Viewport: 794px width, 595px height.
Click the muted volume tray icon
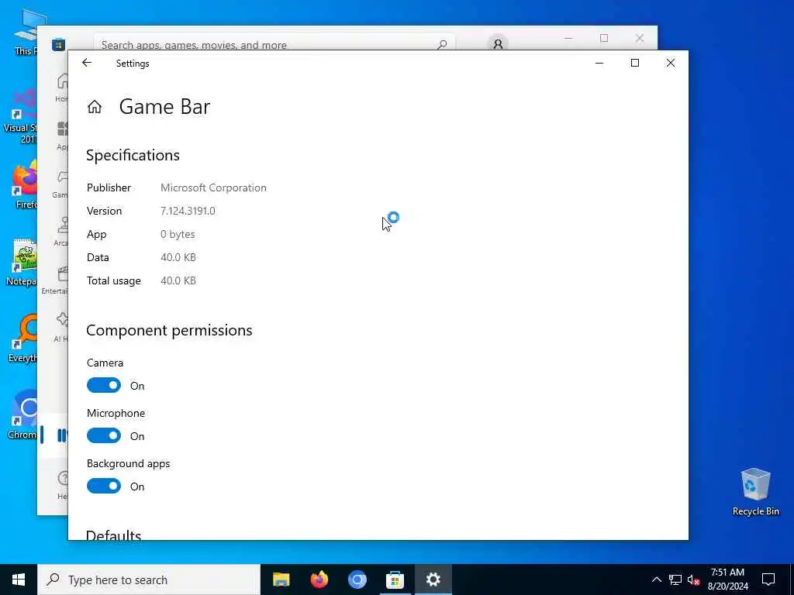(x=694, y=580)
